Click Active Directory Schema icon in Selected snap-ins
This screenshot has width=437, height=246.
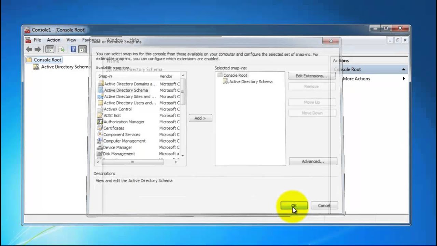[x=226, y=82]
